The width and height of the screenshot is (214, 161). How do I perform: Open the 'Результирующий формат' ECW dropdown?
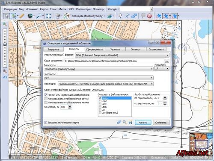click(122, 55)
